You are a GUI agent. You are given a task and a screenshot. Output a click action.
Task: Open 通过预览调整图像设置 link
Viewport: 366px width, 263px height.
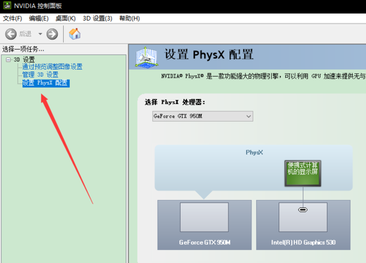53,67
